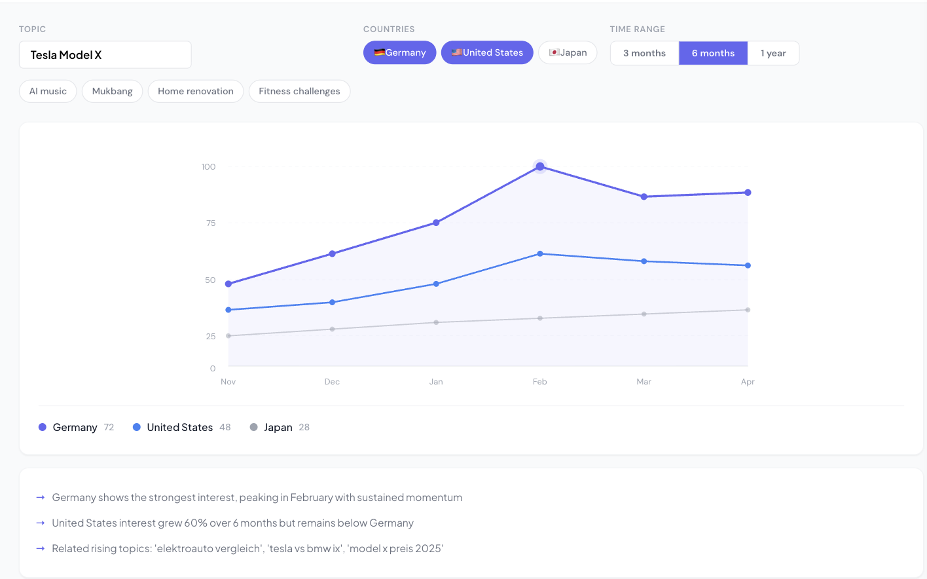927x579 pixels.
Task: Enable the Japan country filter
Action: pyautogui.click(x=568, y=52)
